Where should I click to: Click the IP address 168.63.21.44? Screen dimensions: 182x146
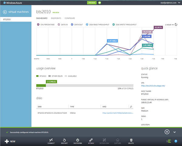point(146,102)
